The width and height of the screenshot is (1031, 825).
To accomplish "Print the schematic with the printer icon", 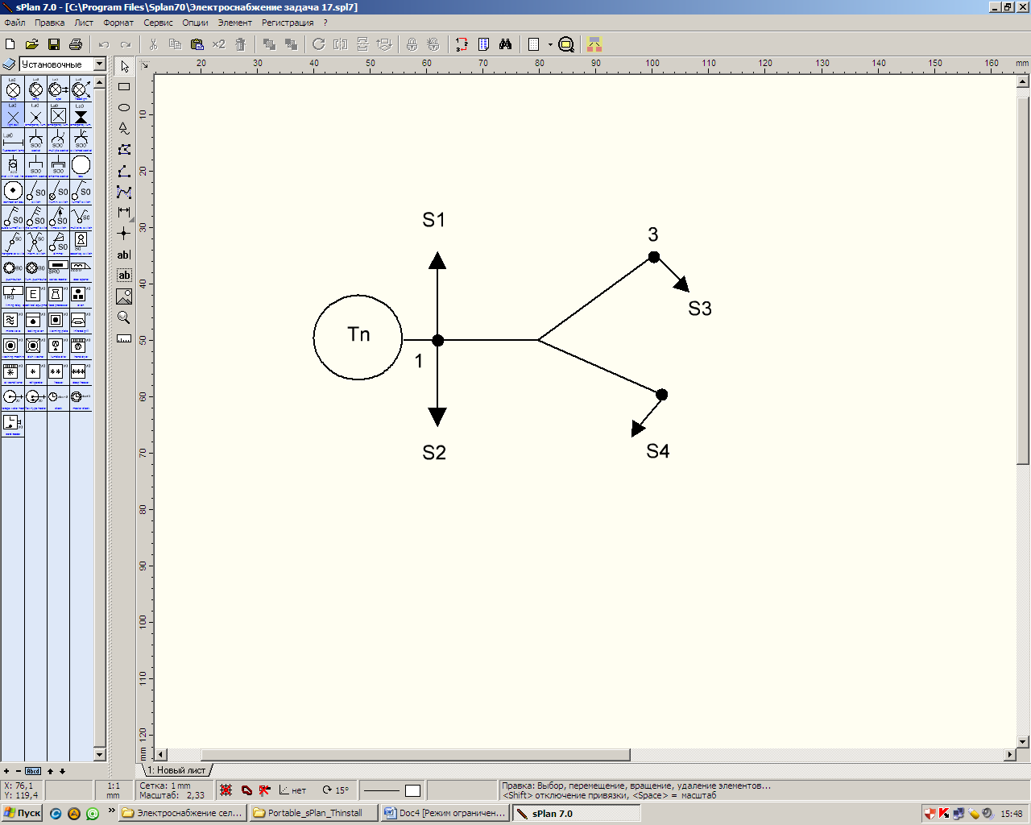I will coord(76,44).
